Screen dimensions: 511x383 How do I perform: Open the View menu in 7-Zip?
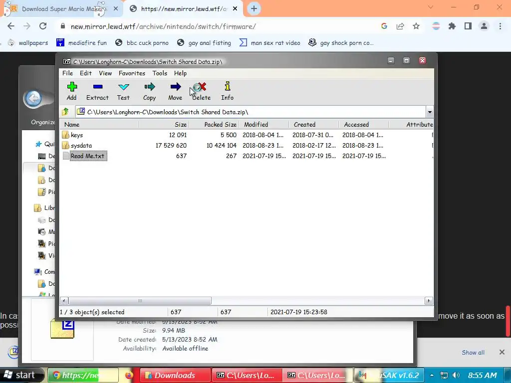click(x=105, y=73)
